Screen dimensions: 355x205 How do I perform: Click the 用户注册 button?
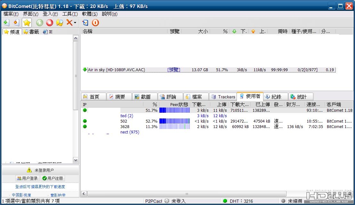point(53,178)
